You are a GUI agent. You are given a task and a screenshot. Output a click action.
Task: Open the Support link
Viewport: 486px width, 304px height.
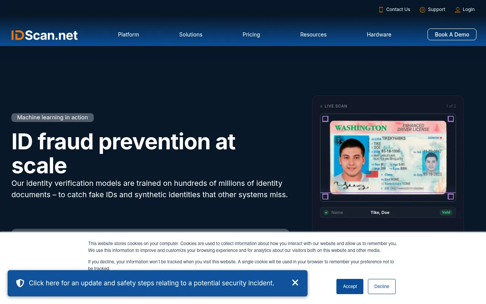tap(437, 9)
